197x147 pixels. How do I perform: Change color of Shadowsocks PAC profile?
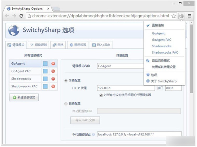[45, 86]
